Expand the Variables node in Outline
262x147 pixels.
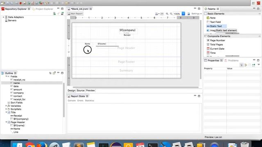(6, 106)
